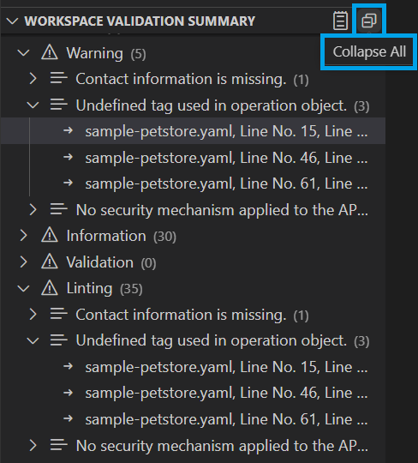
Task: Collapse the Linting (35) group
Action: tap(24, 288)
